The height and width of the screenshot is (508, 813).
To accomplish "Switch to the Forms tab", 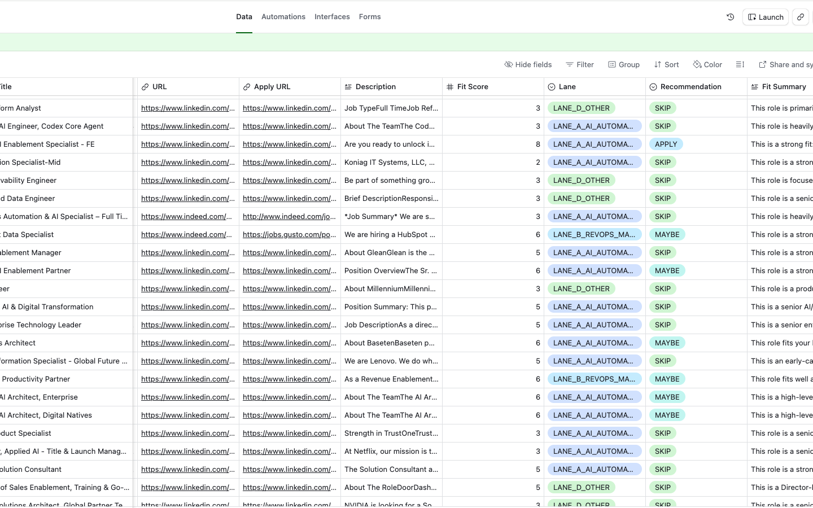I will coord(370,17).
